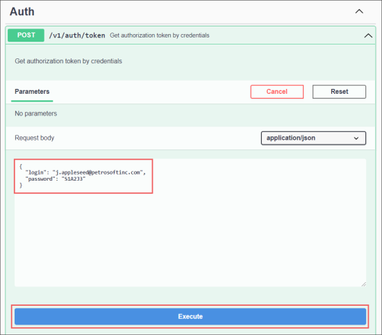
Task: Click the operation description paragraph text
Action: pos(68,61)
